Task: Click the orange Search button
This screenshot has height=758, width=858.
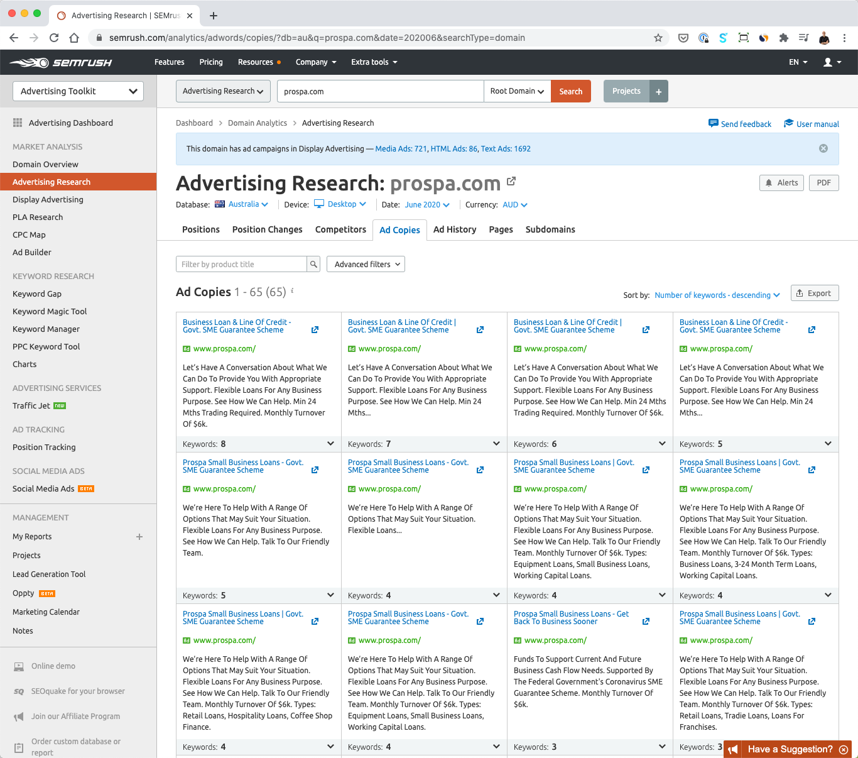Action: pos(571,91)
